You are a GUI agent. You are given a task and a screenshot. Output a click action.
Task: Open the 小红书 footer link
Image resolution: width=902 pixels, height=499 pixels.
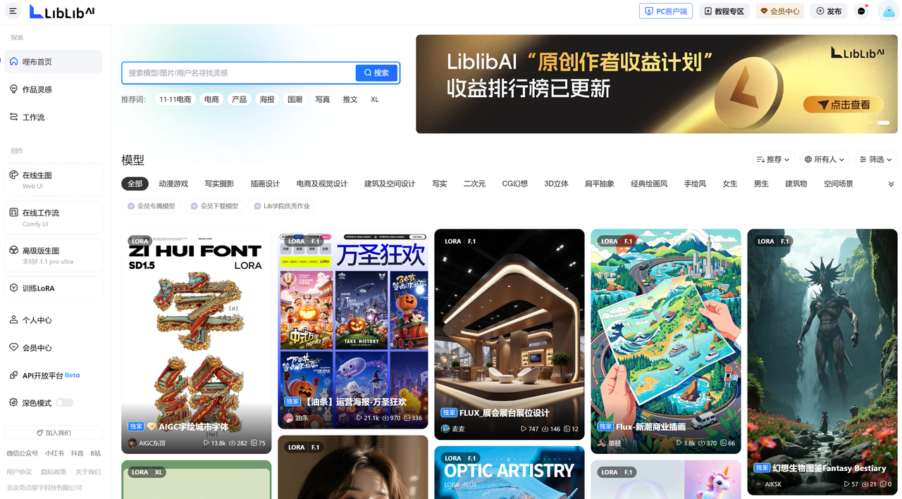click(54, 453)
